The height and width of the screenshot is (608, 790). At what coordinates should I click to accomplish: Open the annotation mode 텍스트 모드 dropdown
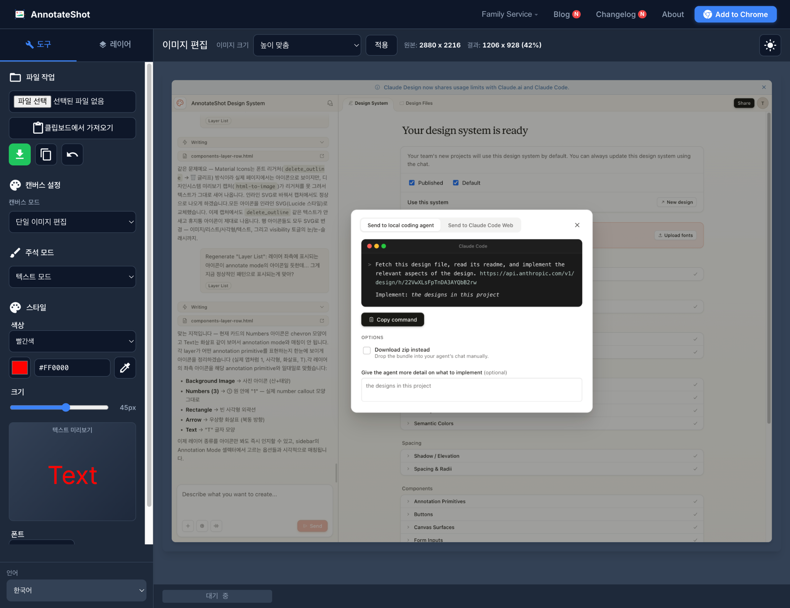[x=72, y=277]
